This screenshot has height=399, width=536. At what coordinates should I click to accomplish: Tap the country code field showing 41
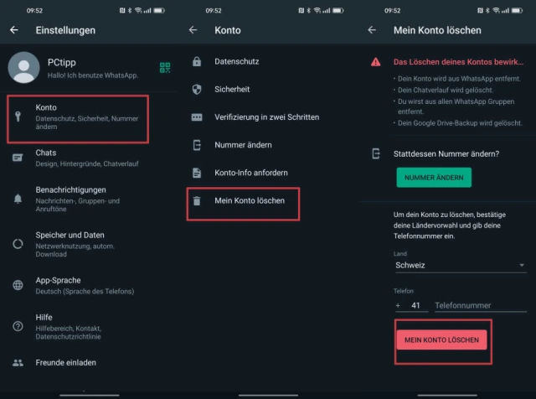(415, 306)
